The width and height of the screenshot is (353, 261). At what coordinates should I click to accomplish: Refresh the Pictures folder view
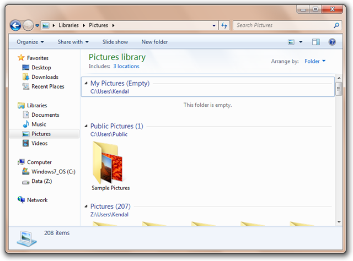(224, 25)
